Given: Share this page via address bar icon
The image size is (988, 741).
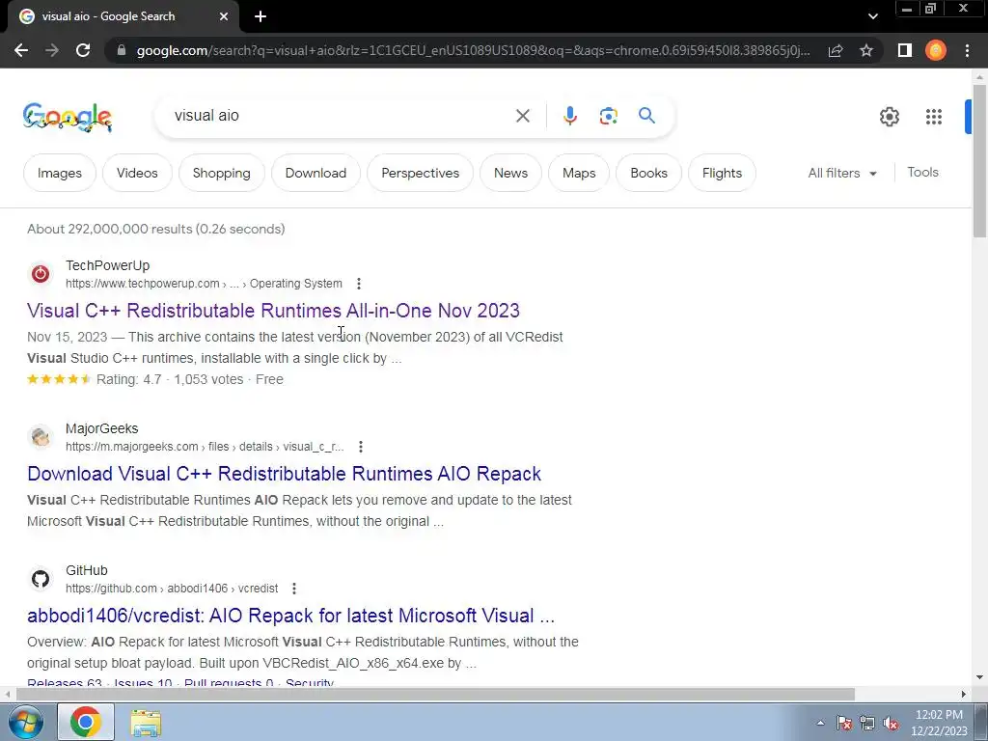Looking at the screenshot, I should click(x=836, y=50).
